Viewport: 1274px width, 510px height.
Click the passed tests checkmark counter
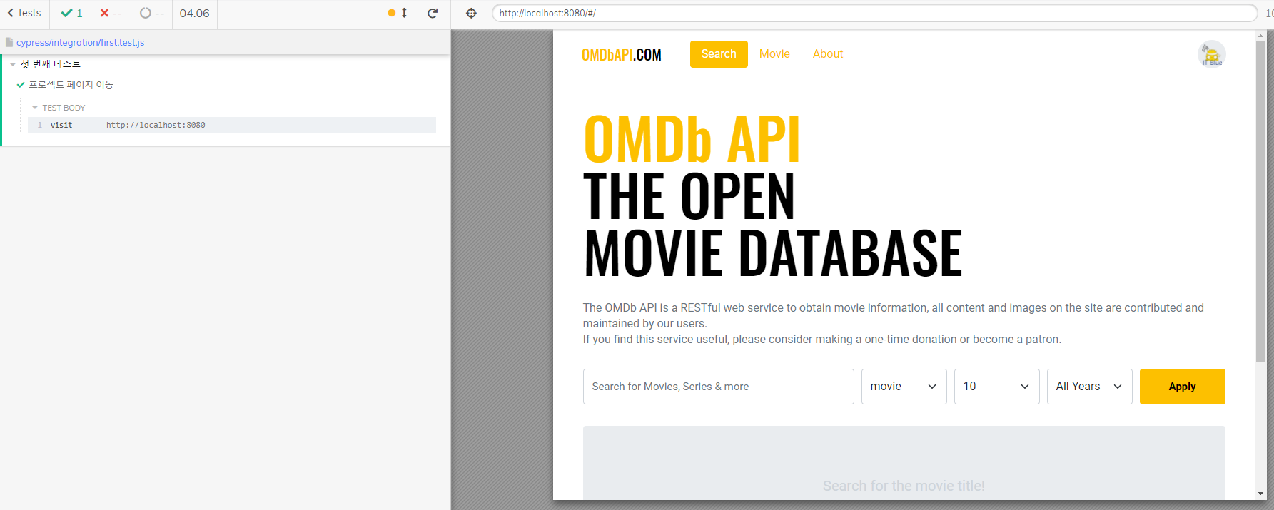(x=71, y=13)
